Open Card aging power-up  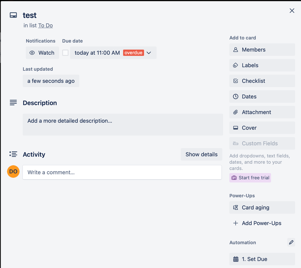[x=262, y=208]
